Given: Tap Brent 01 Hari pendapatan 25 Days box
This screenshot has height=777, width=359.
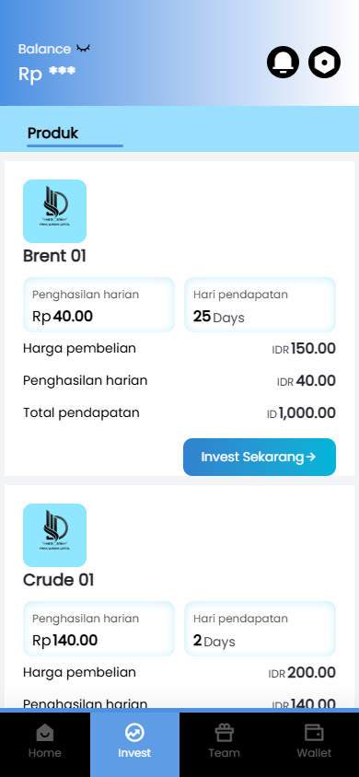Looking at the screenshot, I should click(260, 305).
